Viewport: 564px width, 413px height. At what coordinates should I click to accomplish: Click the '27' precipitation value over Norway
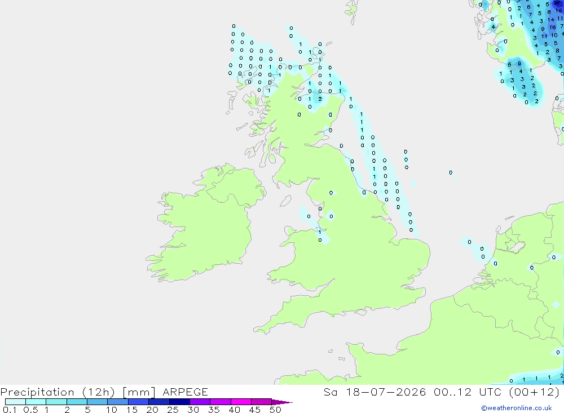coord(557,3)
